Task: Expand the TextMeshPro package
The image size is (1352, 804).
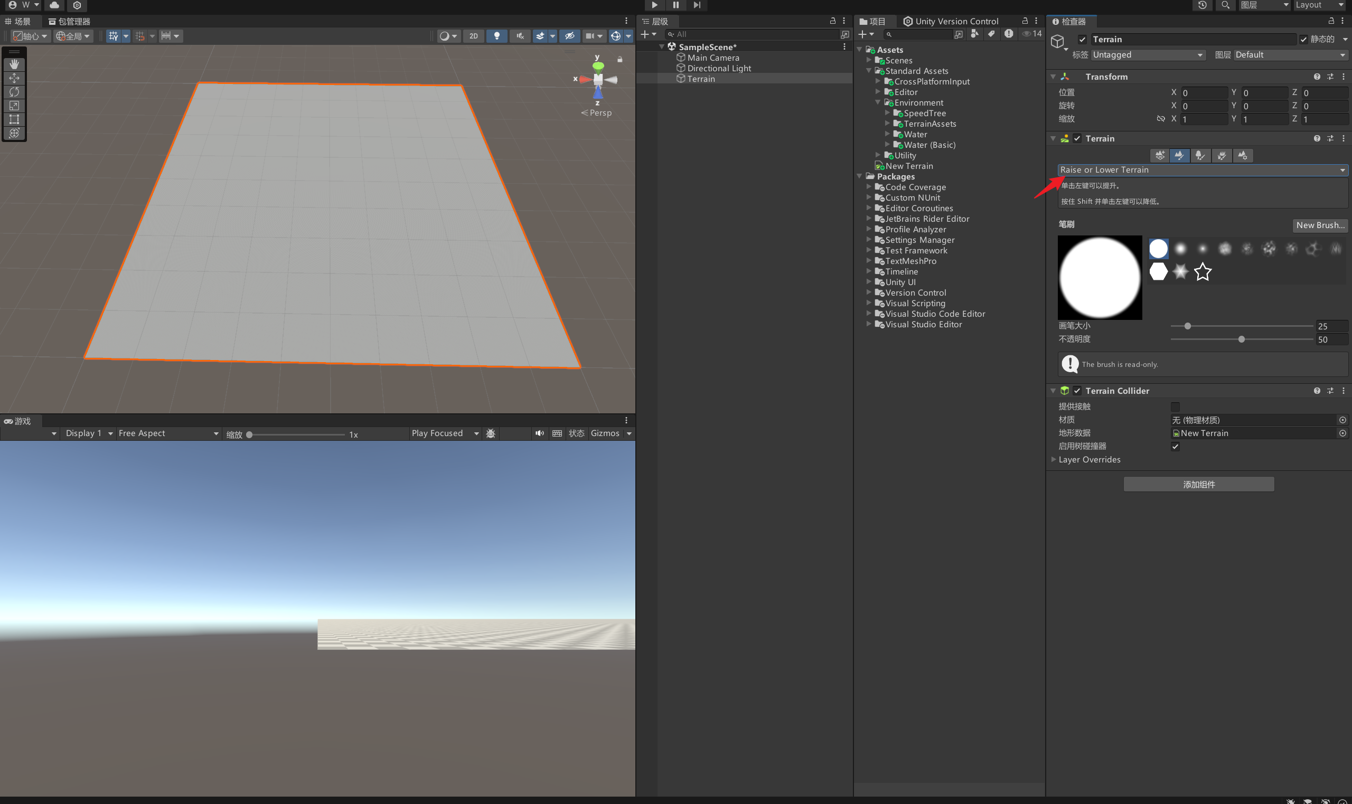Action: [x=869, y=261]
